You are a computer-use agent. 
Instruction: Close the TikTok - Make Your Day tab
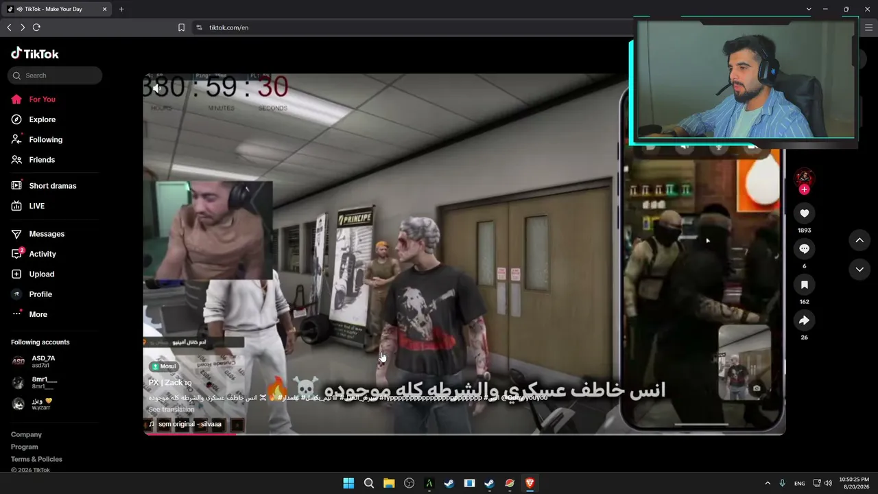(x=104, y=9)
